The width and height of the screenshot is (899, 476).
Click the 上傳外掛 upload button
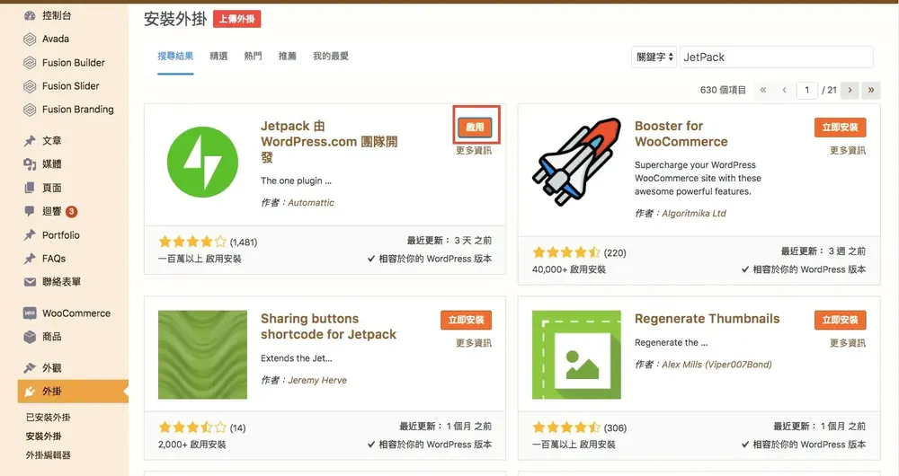pos(236,19)
